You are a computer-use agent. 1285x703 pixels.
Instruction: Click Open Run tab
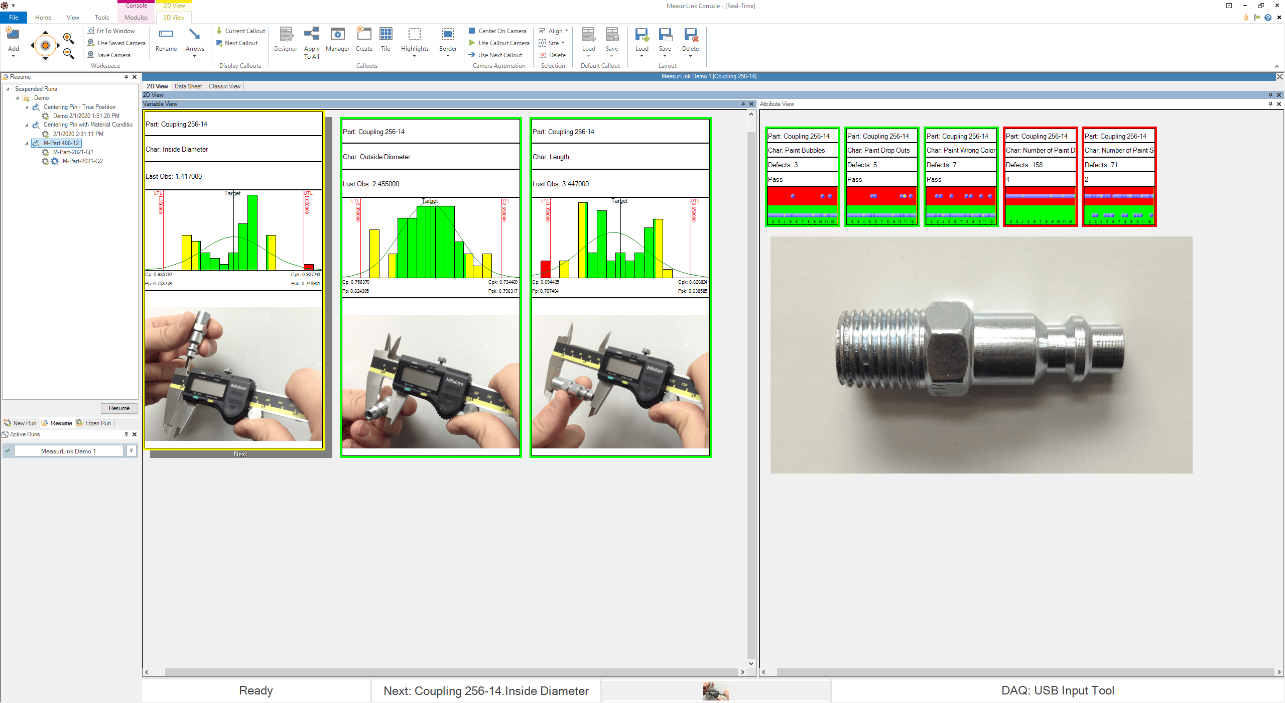[93, 423]
